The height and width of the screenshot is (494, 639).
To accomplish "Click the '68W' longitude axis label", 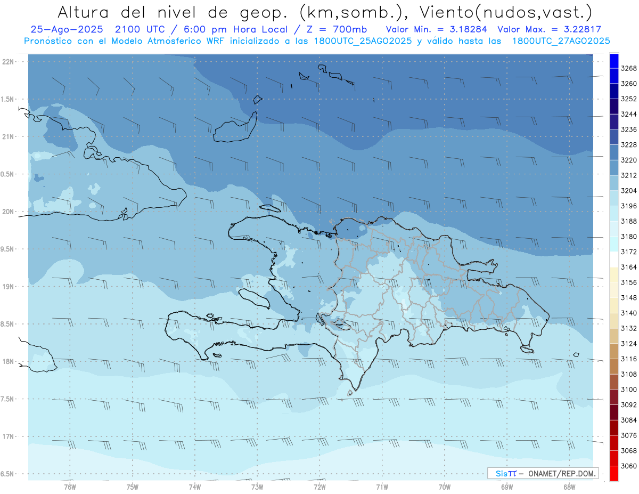I will (x=569, y=487).
